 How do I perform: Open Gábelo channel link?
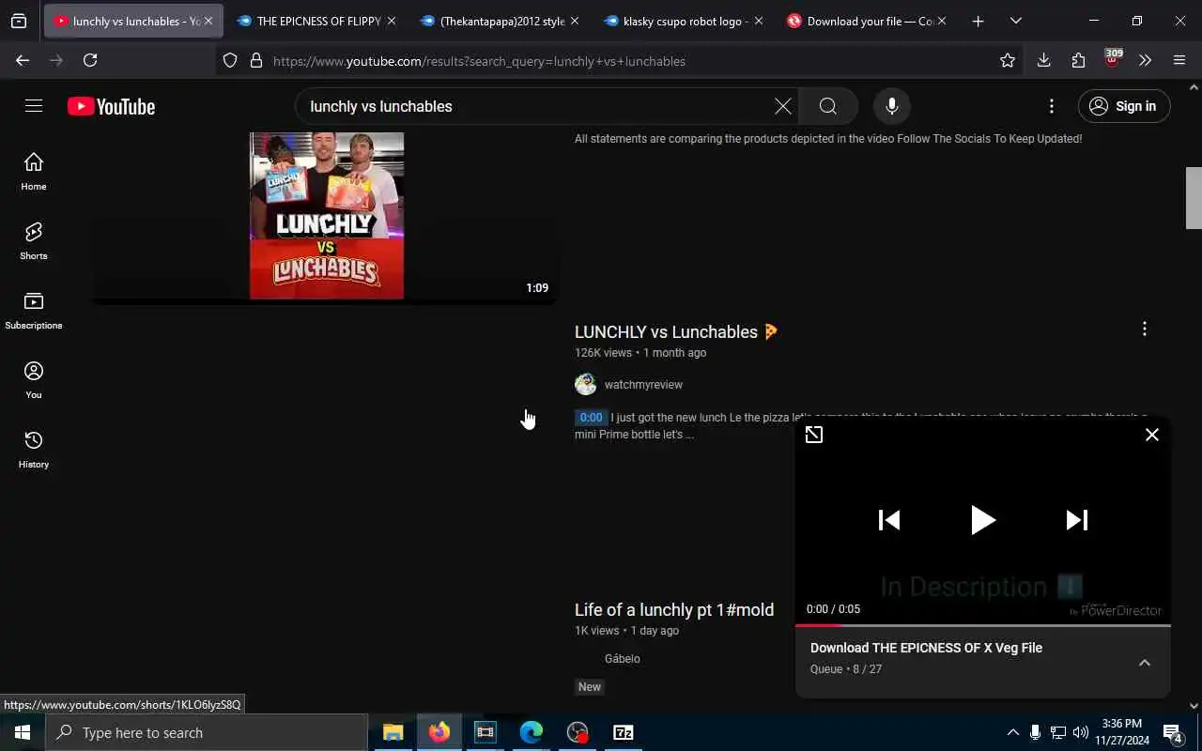[623, 659]
